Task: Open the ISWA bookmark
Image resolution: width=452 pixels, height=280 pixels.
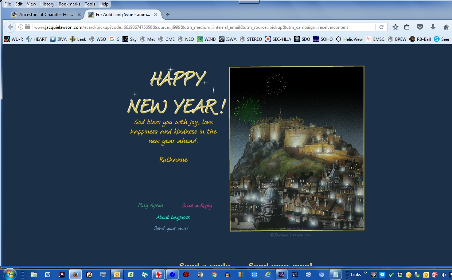Action: (x=228, y=39)
